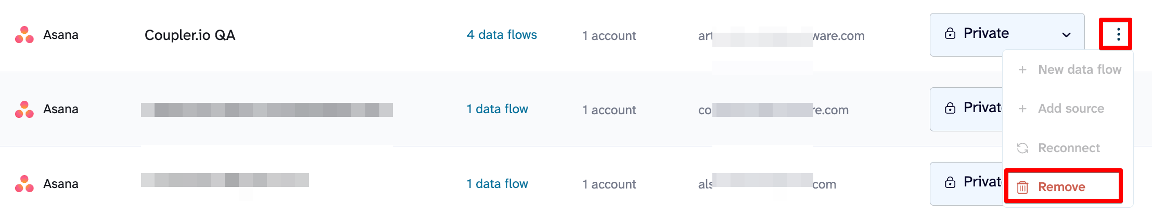The width and height of the screenshot is (1152, 215).
Task: Choose Add source from the menu
Action: [x=1071, y=109]
